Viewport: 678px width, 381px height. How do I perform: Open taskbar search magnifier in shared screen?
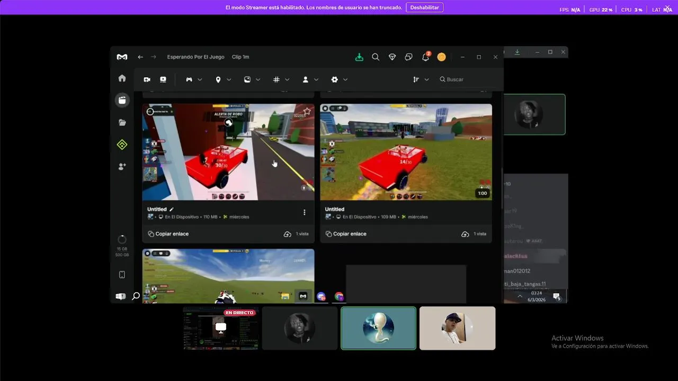[x=136, y=296]
